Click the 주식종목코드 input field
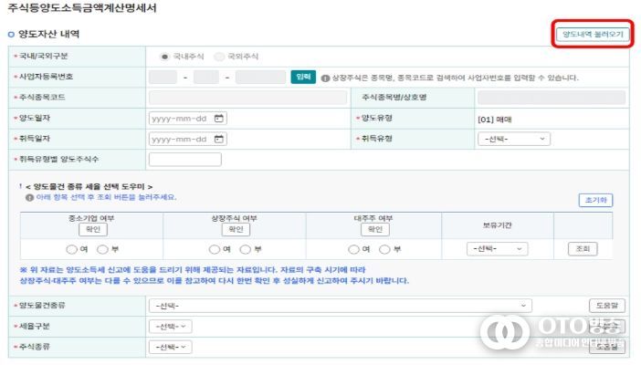This screenshot has width=641, height=365. click(x=248, y=98)
